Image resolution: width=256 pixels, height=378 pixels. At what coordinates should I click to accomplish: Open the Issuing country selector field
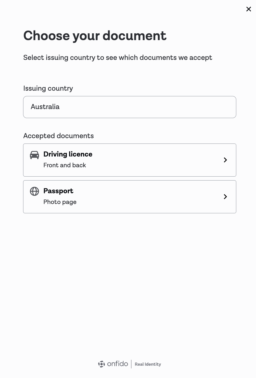[129, 107]
